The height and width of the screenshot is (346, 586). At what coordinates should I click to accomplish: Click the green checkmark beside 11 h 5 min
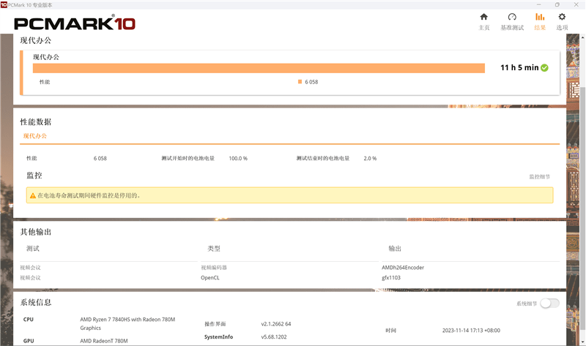pos(545,68)
